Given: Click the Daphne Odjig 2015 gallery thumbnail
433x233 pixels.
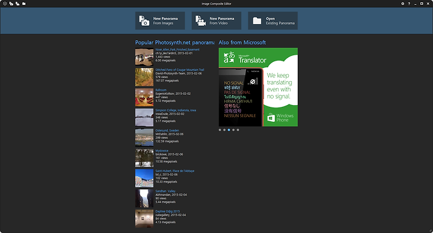Looking at the screenshot, I should point(144,219).
